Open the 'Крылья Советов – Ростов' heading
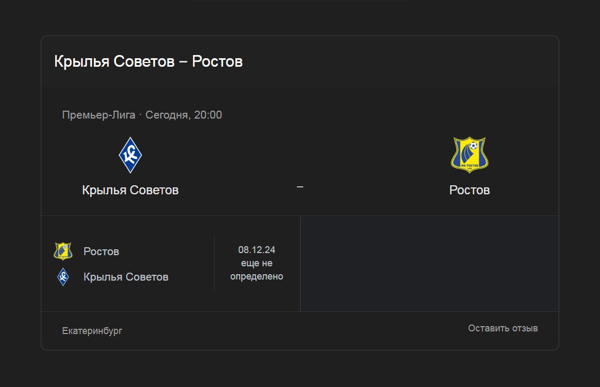The width and height of the screenshot is (600, 387). click(x=148, y=61)
